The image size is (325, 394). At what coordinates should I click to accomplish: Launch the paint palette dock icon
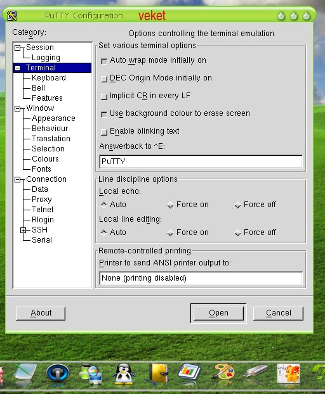click(223, 372)
